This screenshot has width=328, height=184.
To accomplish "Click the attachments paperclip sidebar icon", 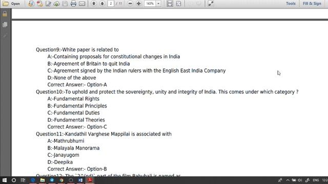I will [5, 36].
